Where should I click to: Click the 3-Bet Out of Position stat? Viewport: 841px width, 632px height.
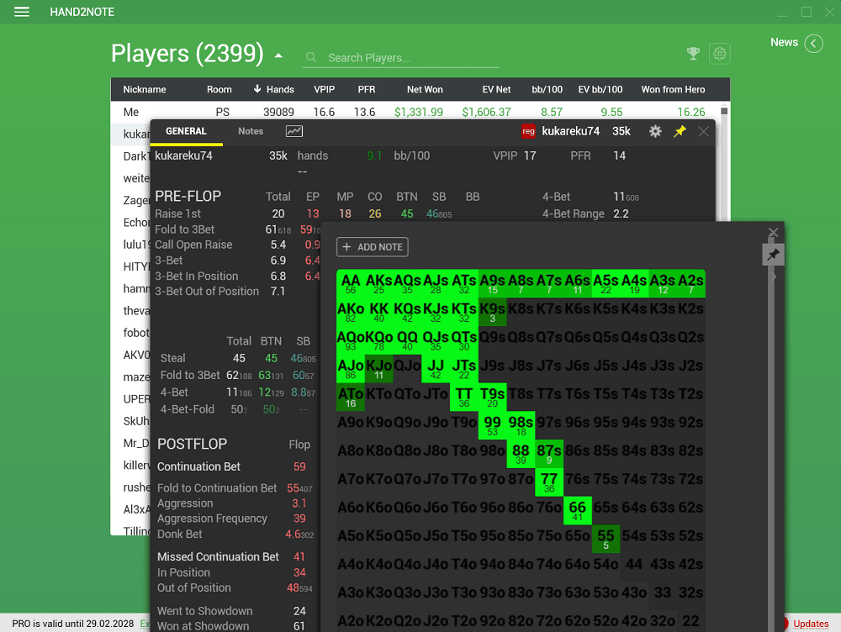click(x=207, y=291)
